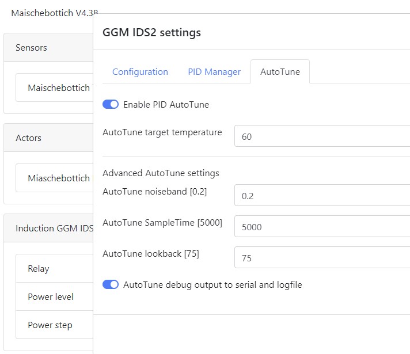Focus the AutoTune noiseband input field
Image resolution: width=410 pixels, height=354 pixels.
pyautogui.click(x=322, y=196)
